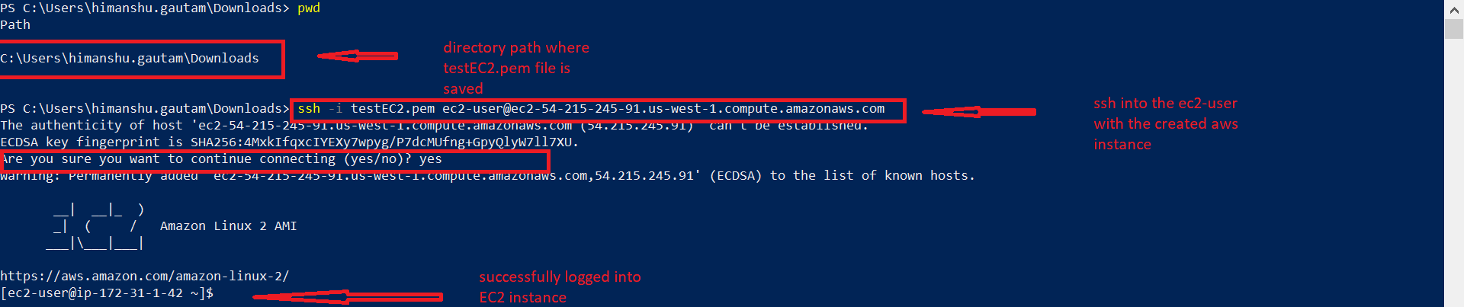Click the vertical scrollbar thumb

pyautogui.click(x=1454, y=29)
